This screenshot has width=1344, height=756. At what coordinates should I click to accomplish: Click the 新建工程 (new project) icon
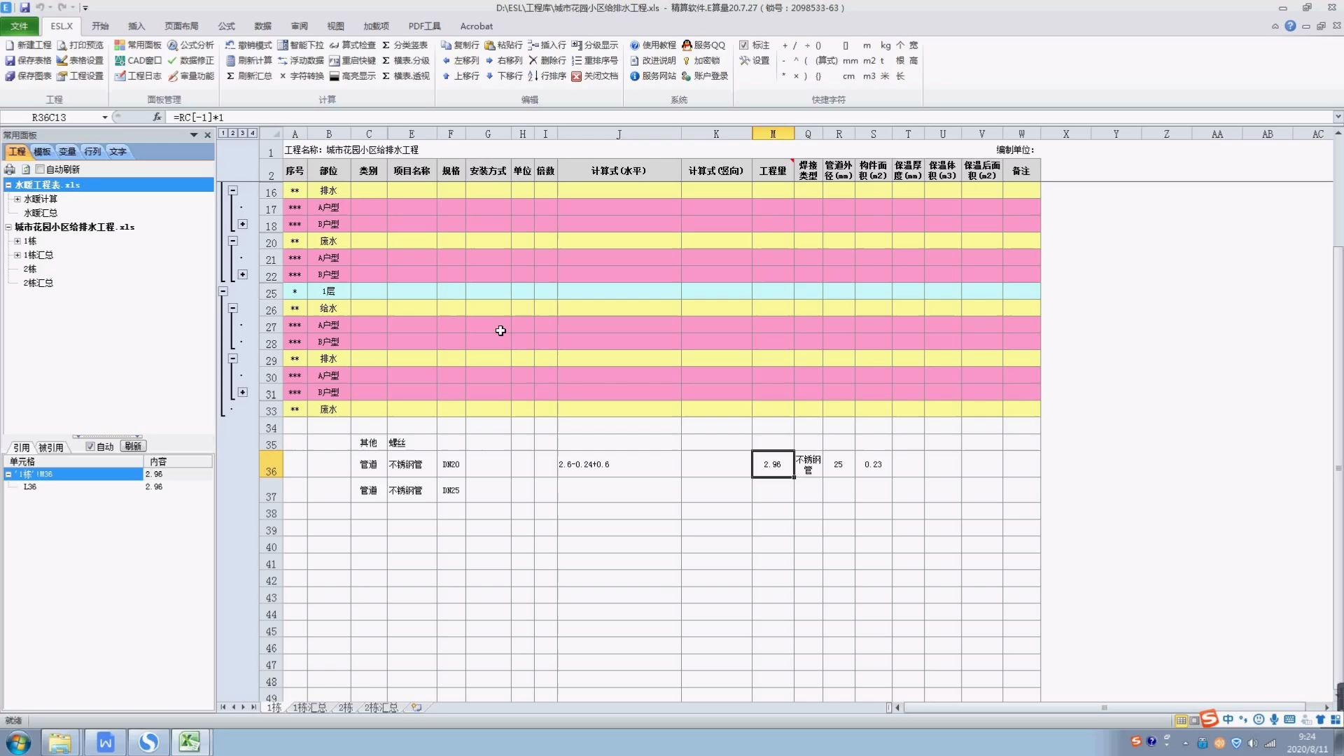pos(10,45)
